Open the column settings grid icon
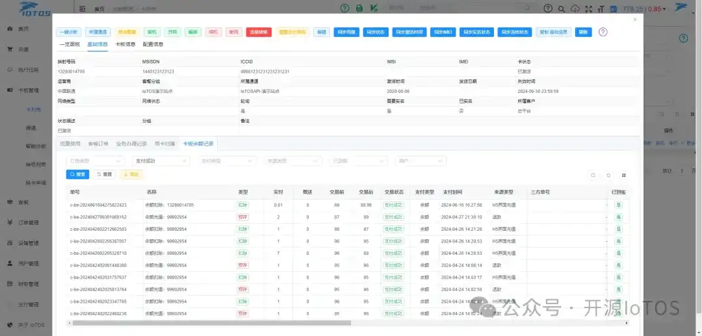 click(x=624, y=175)
